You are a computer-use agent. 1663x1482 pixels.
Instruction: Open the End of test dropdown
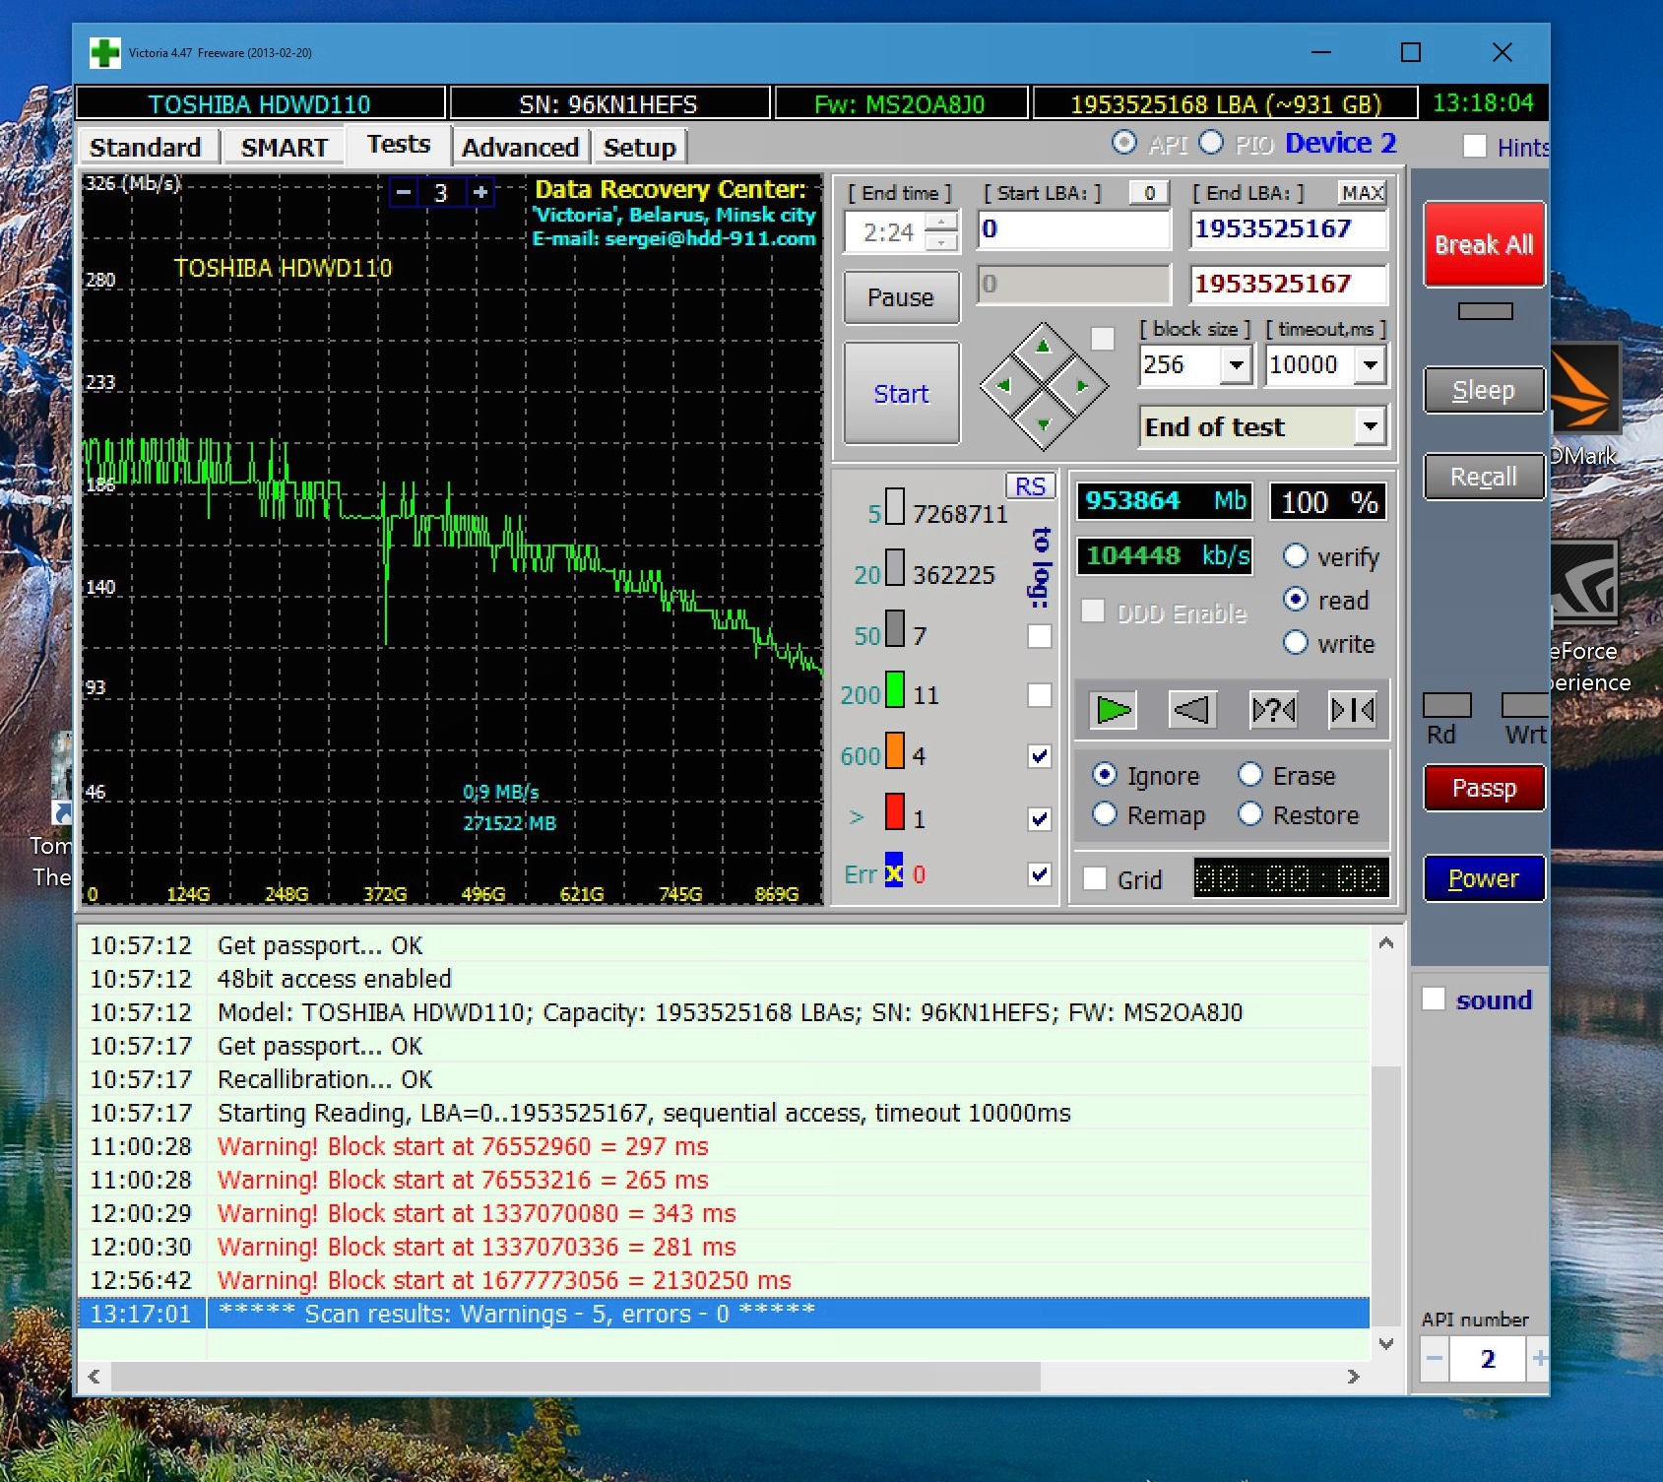coord(1370,426)
